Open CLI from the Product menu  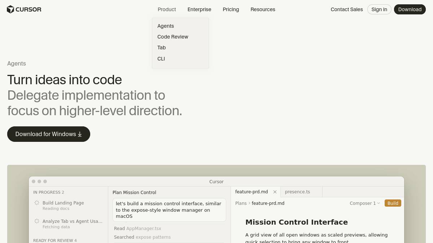pyautogui.click(x=161, y=59)
